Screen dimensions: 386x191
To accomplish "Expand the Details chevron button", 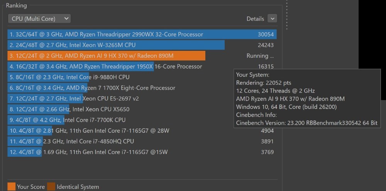I will pos(272,18).
